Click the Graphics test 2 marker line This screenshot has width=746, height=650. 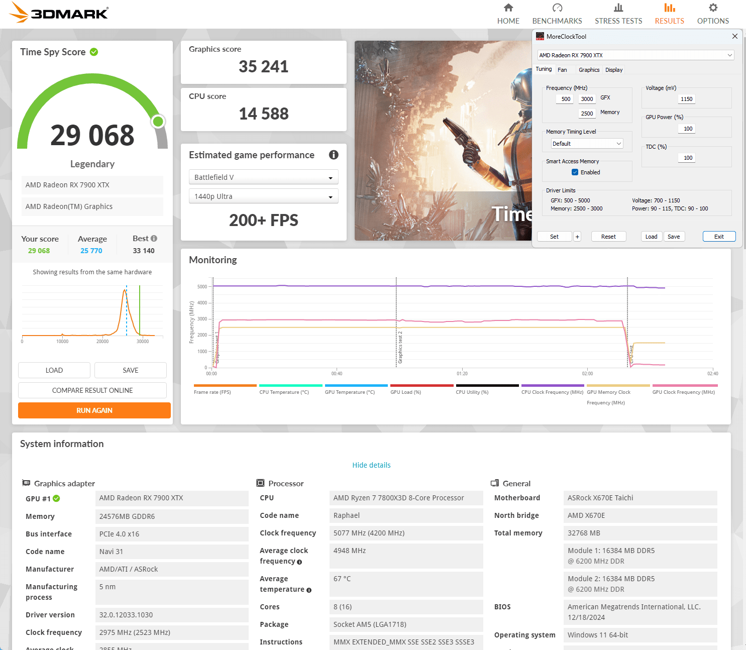click(396, 321)
